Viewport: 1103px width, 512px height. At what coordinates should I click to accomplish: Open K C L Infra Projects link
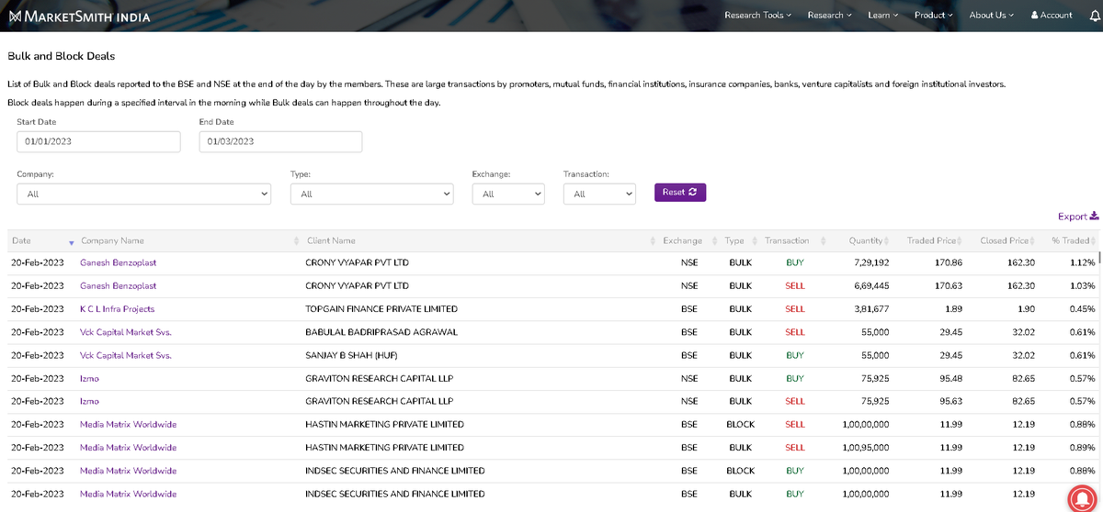[x=117, y=309]
